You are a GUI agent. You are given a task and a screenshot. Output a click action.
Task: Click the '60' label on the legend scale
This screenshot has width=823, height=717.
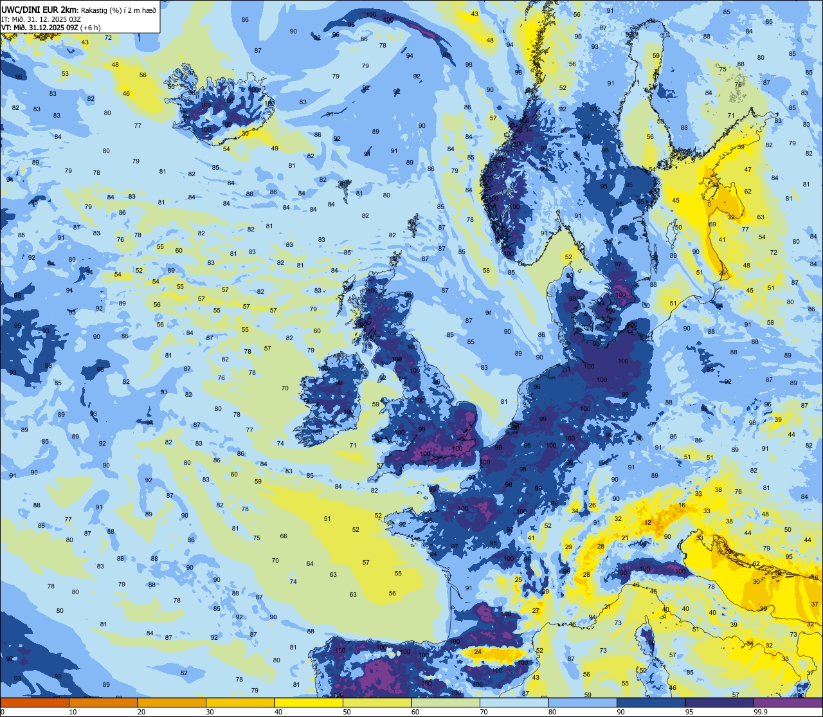415,712
